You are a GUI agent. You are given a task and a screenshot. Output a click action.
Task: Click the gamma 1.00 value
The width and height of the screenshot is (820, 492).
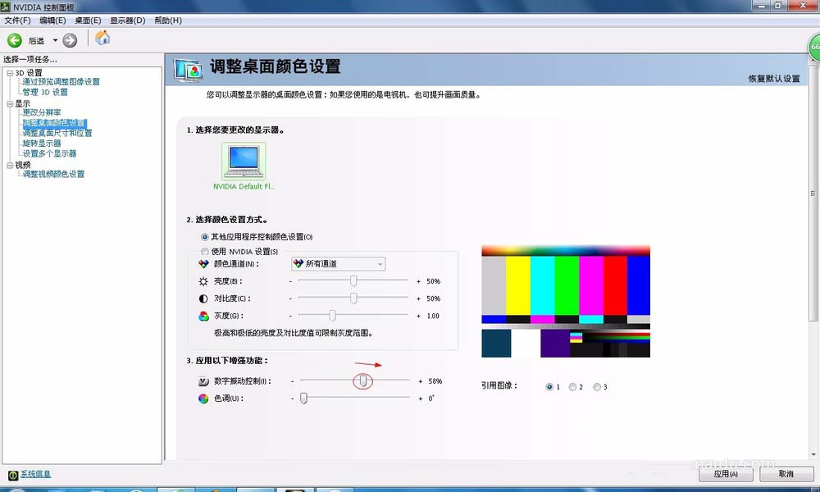tap(433, 316)
